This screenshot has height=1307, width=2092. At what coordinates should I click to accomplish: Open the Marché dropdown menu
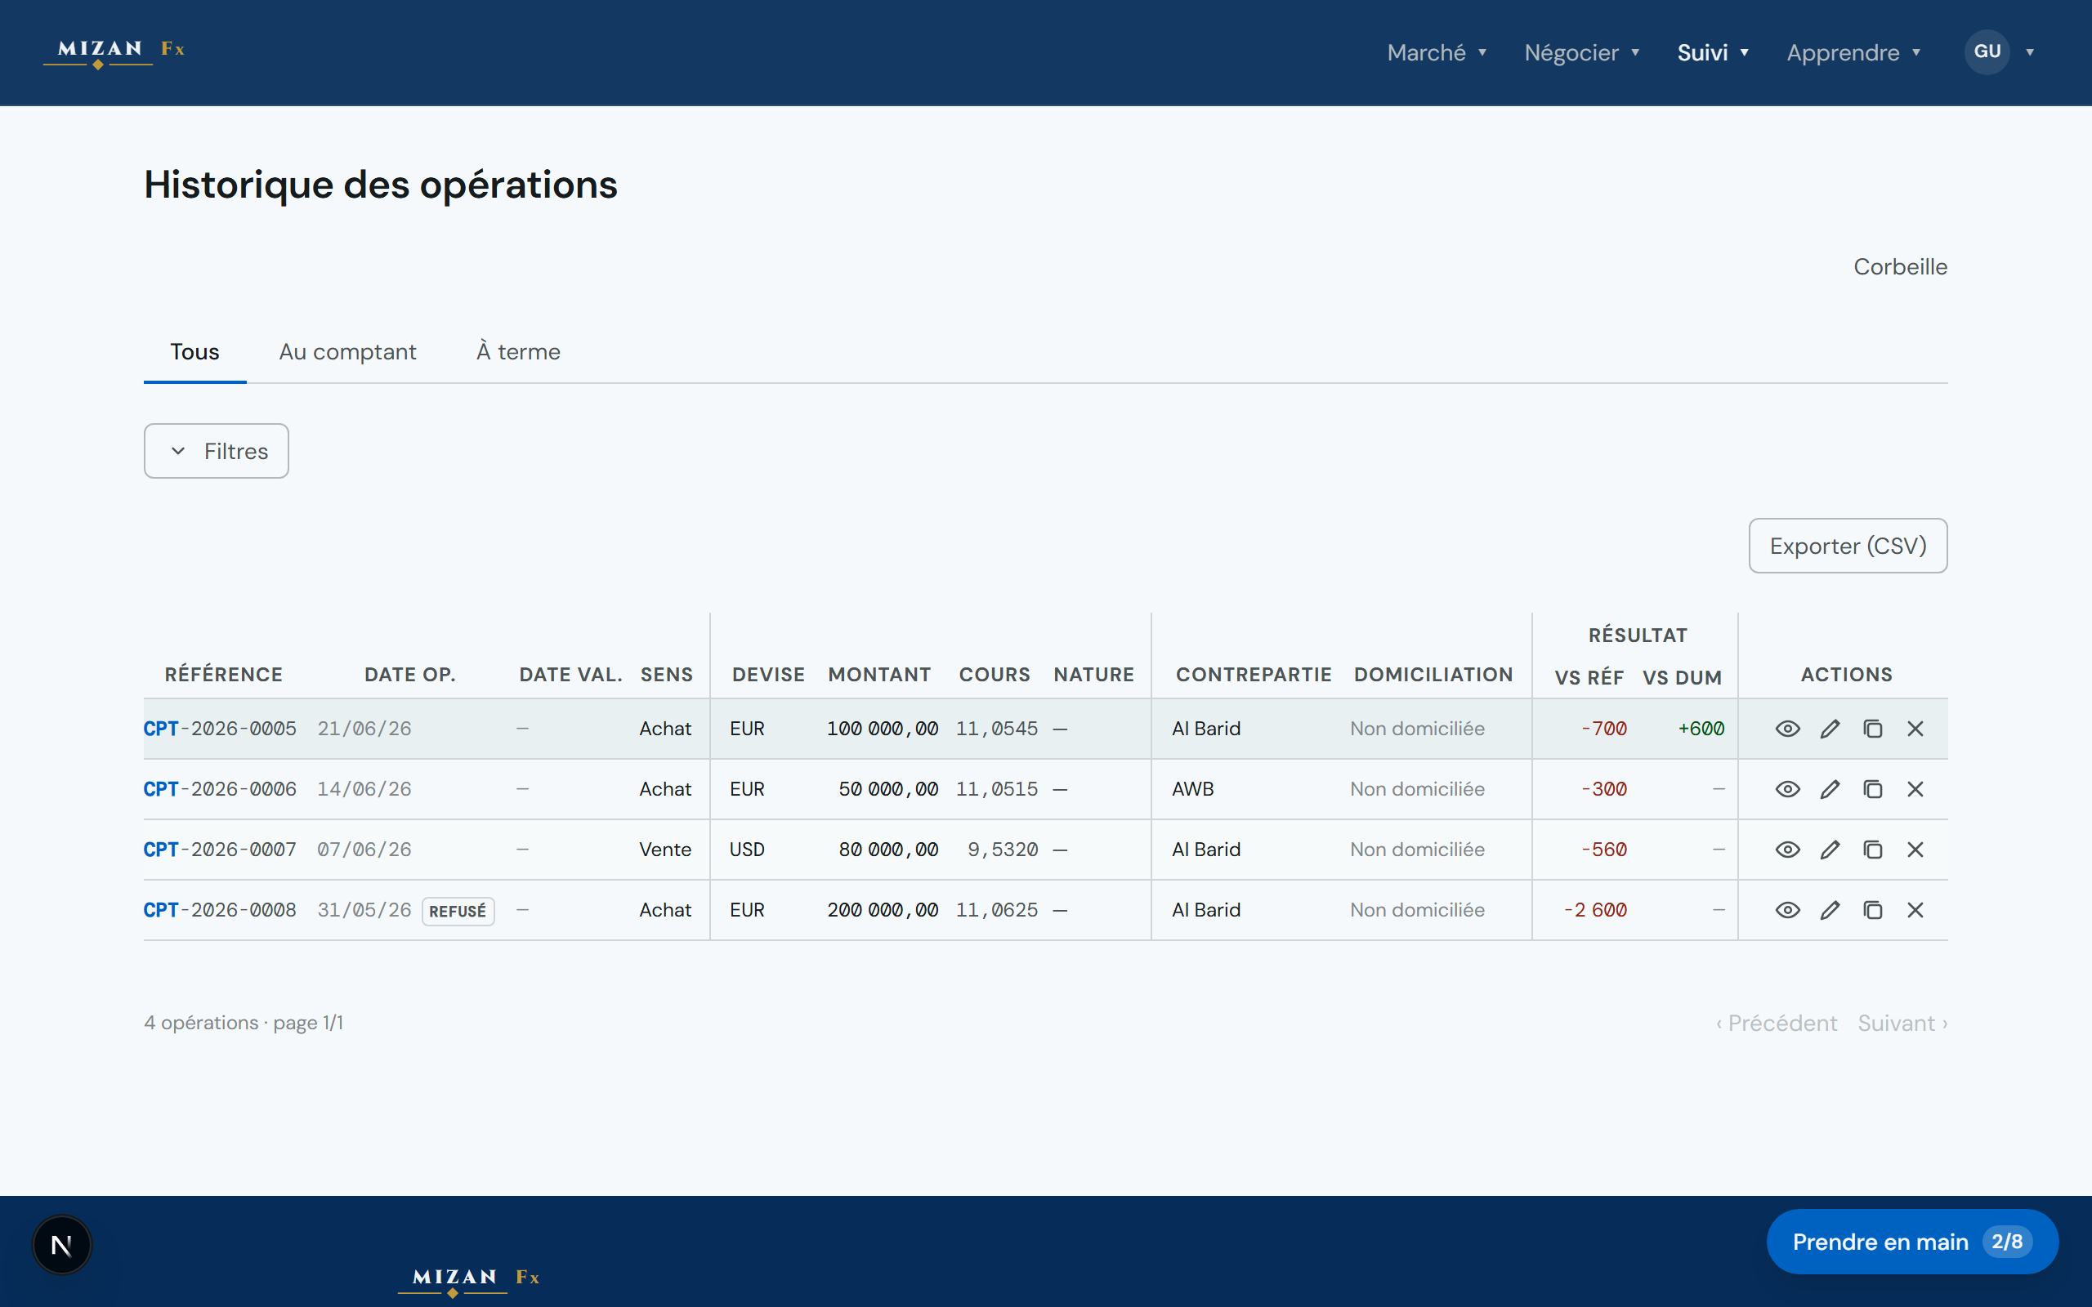1437,53
